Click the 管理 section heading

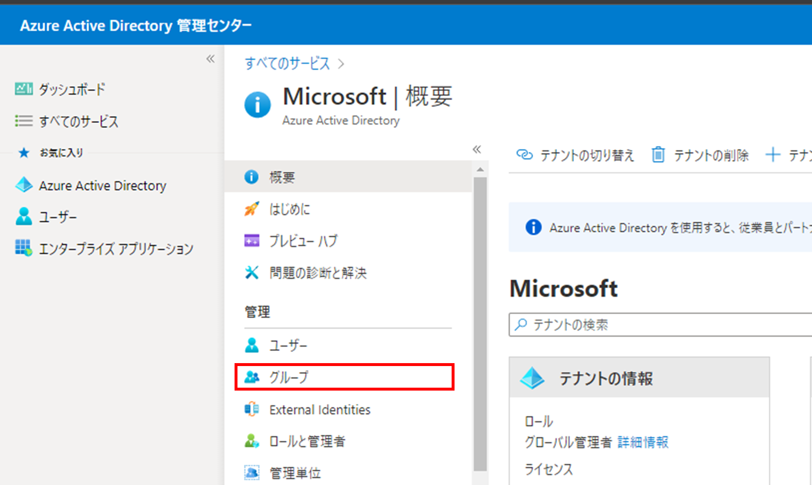[257, 312]
